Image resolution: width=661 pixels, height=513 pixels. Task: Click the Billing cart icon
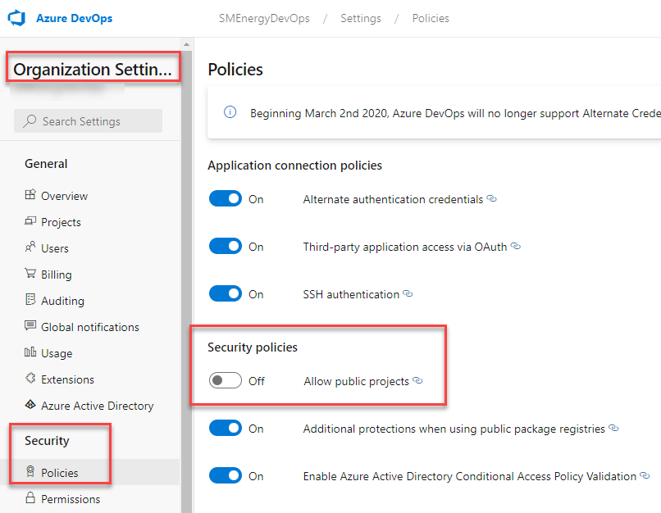[30, 274]
